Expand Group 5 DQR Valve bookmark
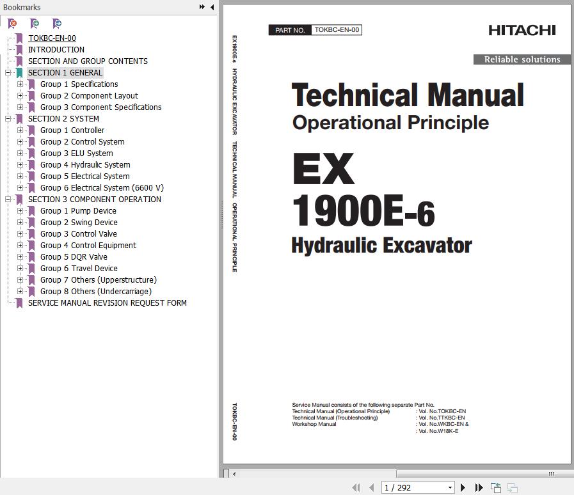The image size is (574, 495). [20, 257]
